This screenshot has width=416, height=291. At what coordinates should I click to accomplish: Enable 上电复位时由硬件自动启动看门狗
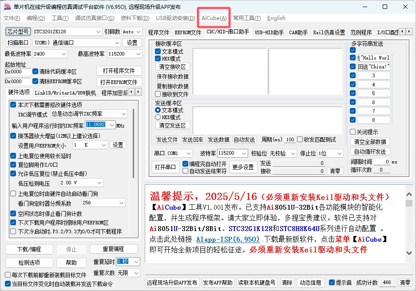pyautogui.click(x=13, y=194)
